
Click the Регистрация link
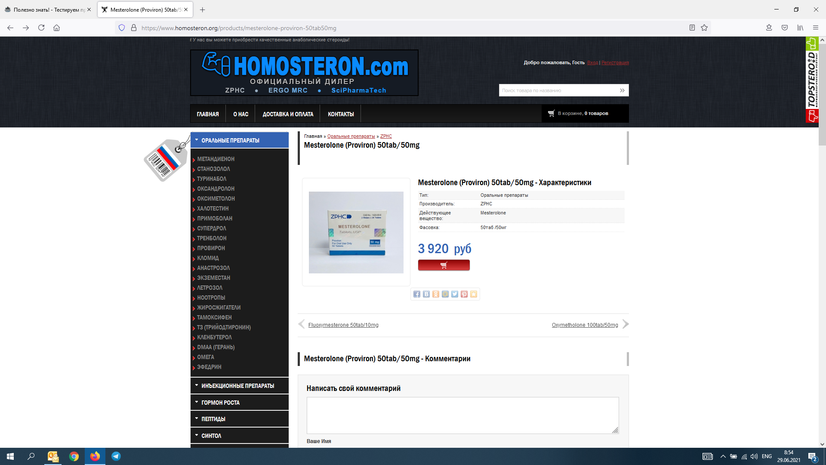pyautogui.click(x=615, y=63)
